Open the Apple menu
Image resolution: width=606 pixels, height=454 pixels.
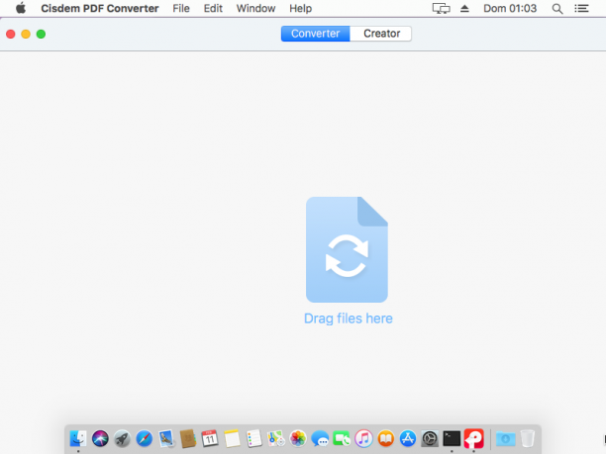[21, 8]
